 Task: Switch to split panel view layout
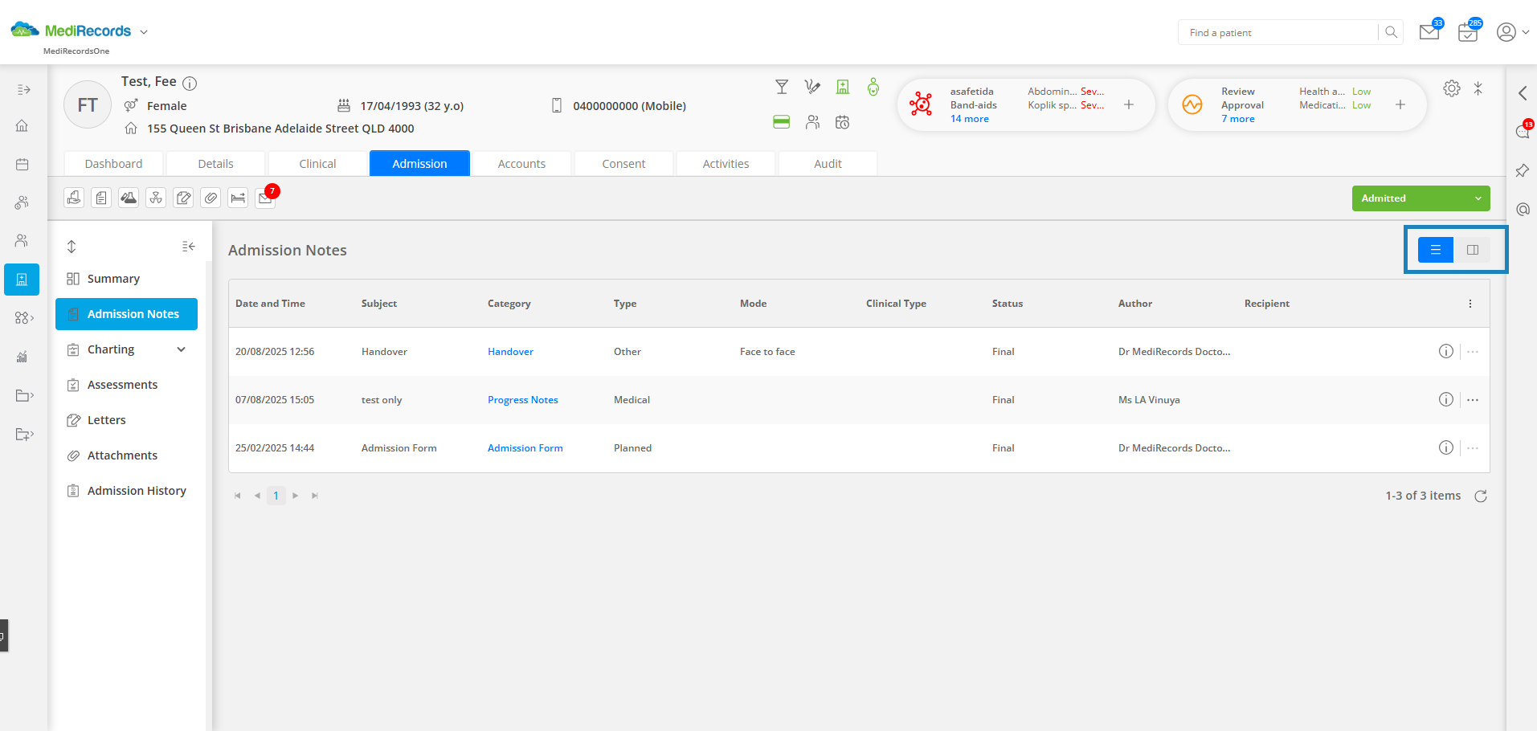click(1472, 250)
